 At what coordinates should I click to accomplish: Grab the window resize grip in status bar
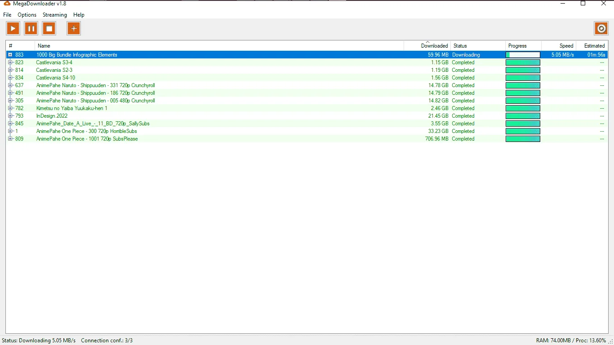point(610,341)
